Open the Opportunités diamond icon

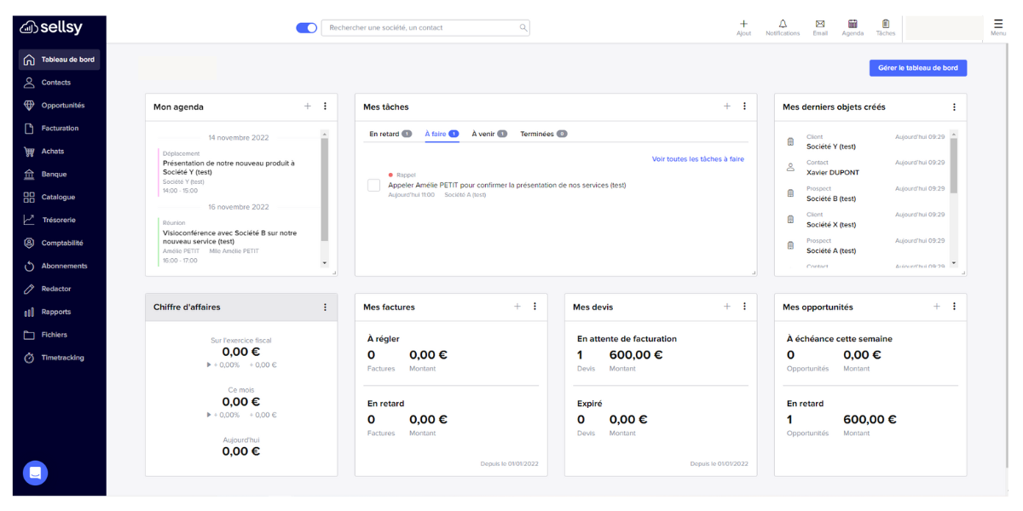[x=29, y=106]
